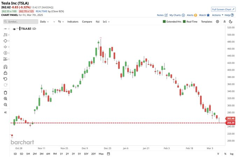Select the 1Y time range
Screen dimensions: 238x158
[61, 154]
